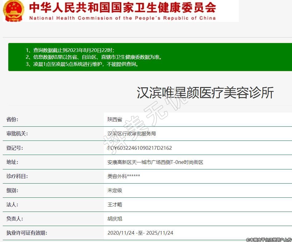
Task: Click the person in charge 胡庆旭
Action: click(115, 219)
